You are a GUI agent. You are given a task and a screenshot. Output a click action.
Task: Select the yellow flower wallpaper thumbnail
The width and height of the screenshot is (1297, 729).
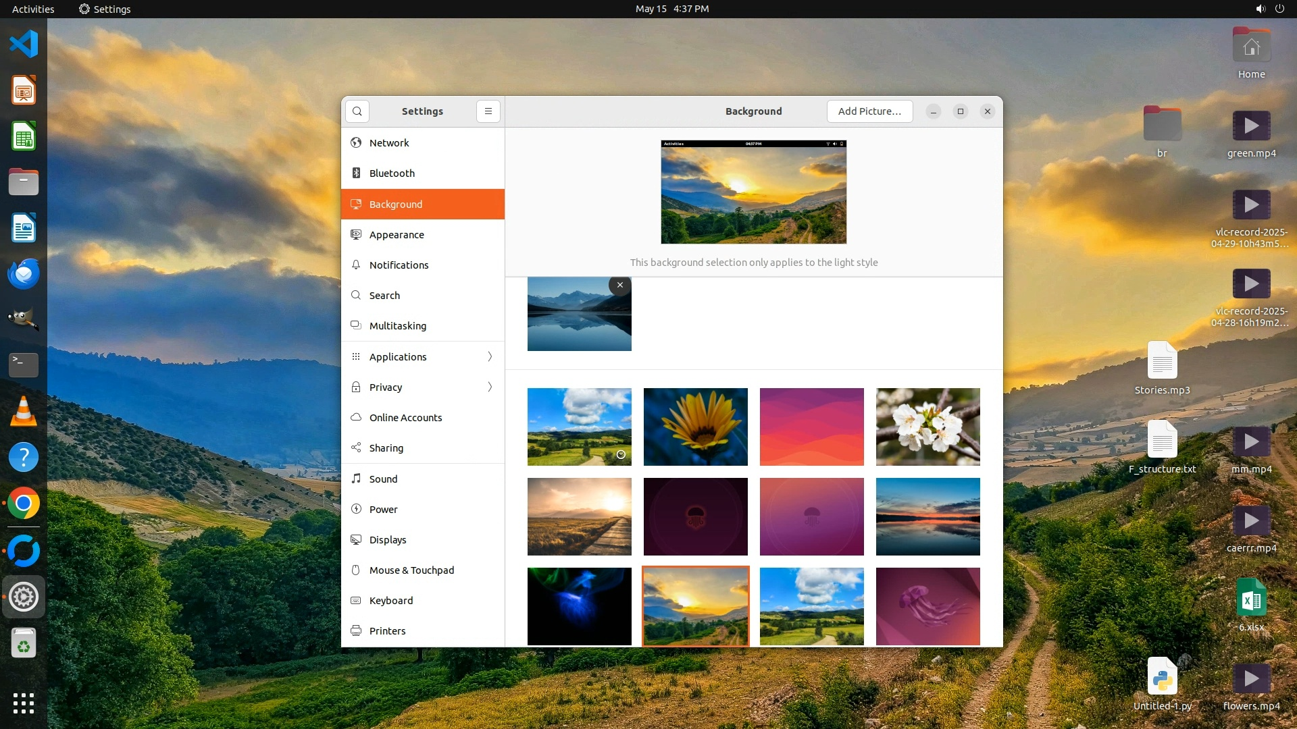click(695, 427)
